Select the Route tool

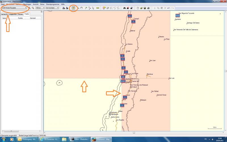(89, 8)
